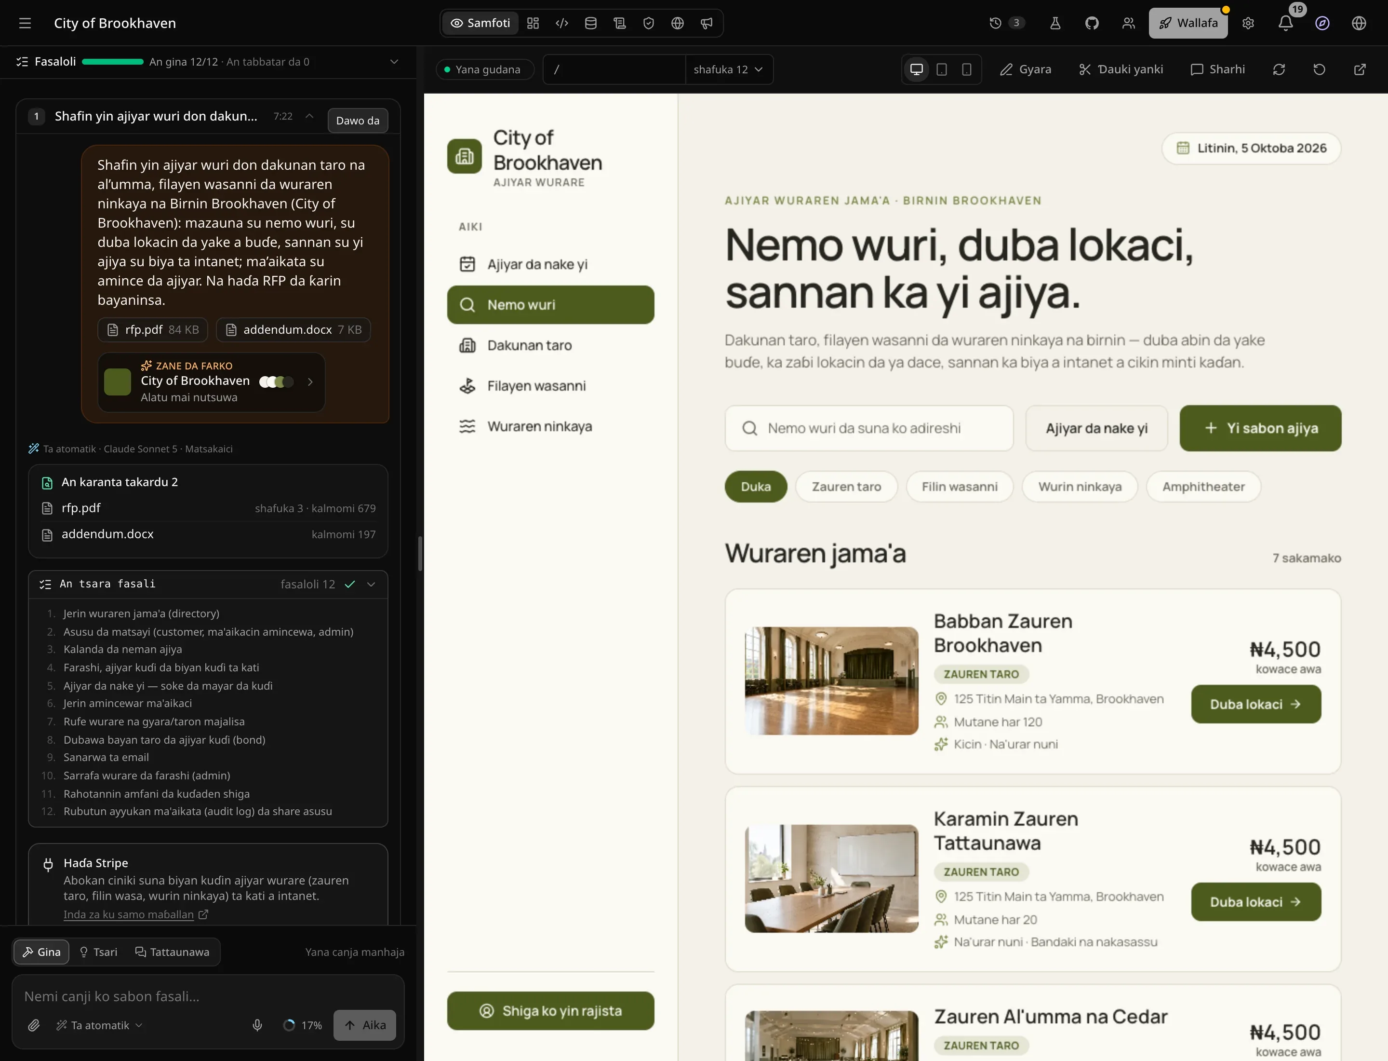Open the lab flask icon
This screenshot has width=1388, height=1061.
click(1054, 23)
